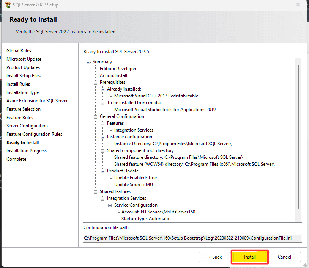Click the SQL Server Setup title bar icon

coord(8,5)
